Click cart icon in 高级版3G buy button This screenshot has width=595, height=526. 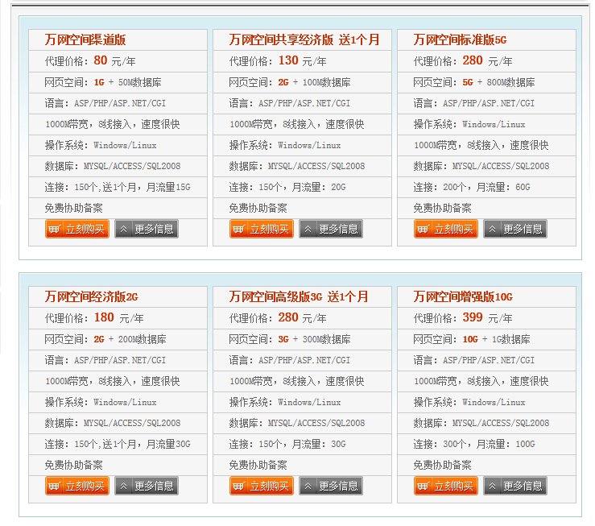point(239,486)
